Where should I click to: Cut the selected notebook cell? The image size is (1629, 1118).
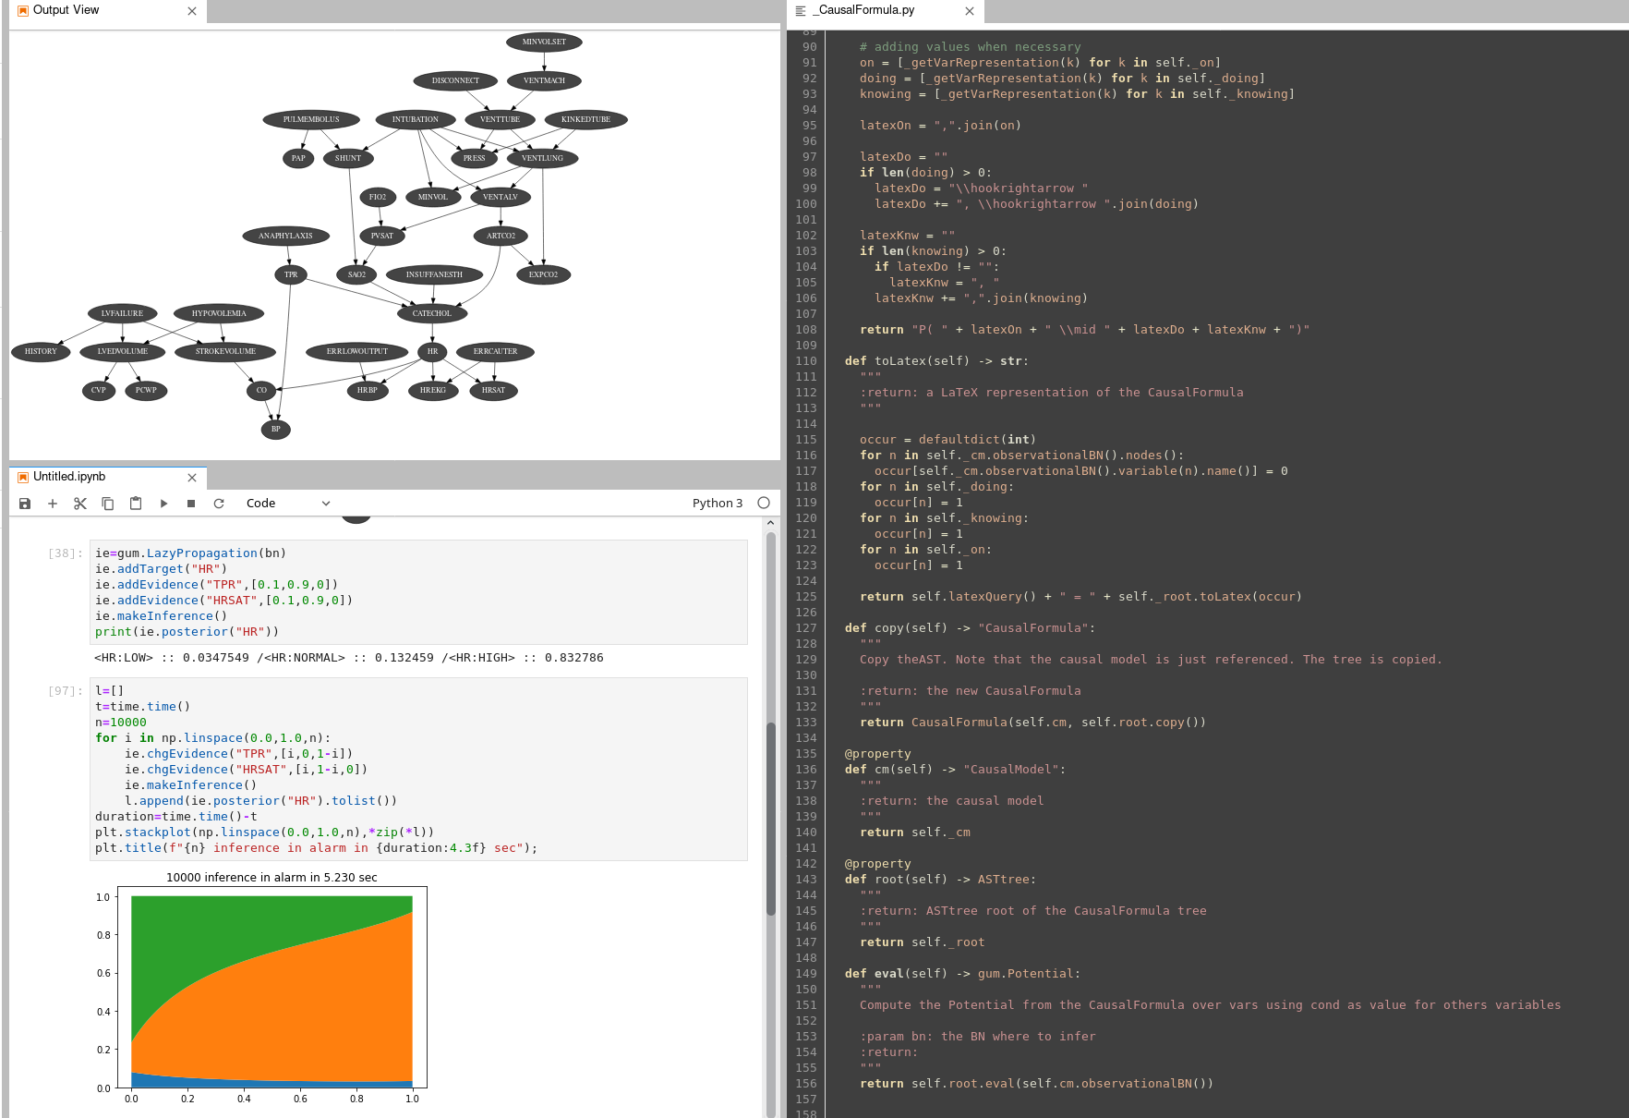tap(80, 503)
